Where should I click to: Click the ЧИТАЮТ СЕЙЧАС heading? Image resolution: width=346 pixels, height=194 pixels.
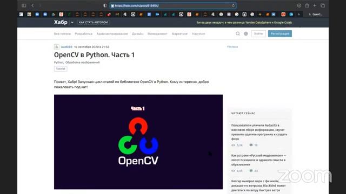coord(243,113)
